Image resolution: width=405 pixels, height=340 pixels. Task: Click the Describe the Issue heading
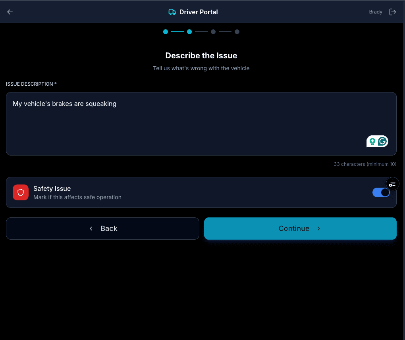coord(201,56)
